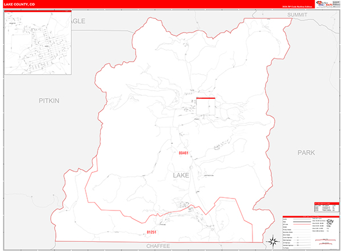Click the "LAKE COUNTY, CO" title text
The image size is (342, 251).
coord(19,5)
